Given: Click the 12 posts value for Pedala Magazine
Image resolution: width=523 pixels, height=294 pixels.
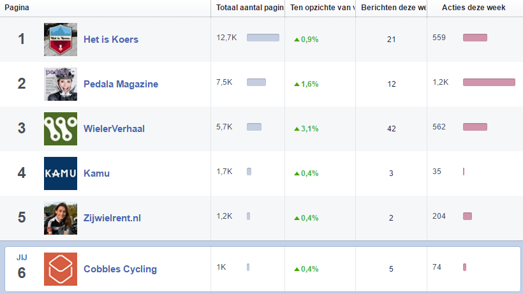Looking at the screenshot, I should click(391, 84).
